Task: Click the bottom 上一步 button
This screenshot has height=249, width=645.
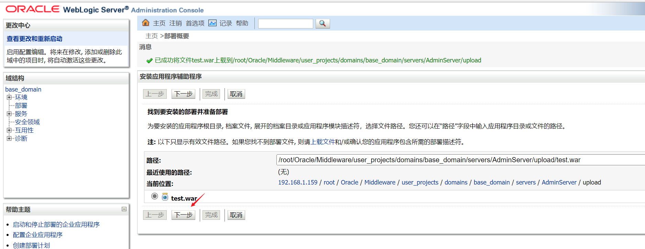Action: (155, 215)
